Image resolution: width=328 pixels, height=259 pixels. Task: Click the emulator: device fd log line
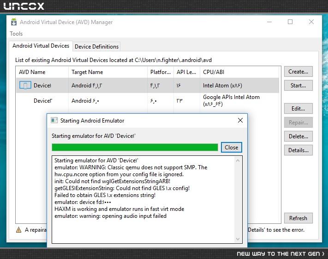click(x=83, y=202)
